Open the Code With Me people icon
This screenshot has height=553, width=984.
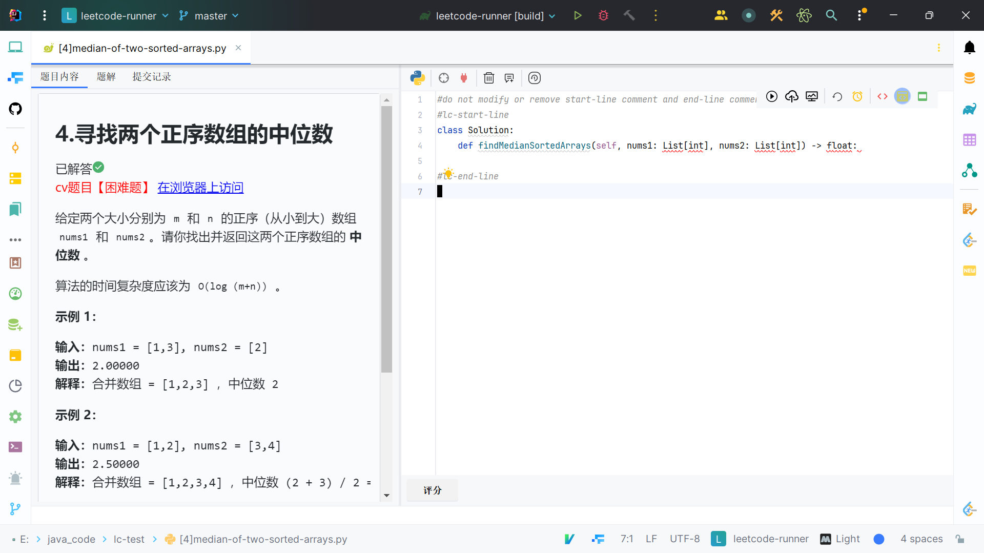(721, 15)
